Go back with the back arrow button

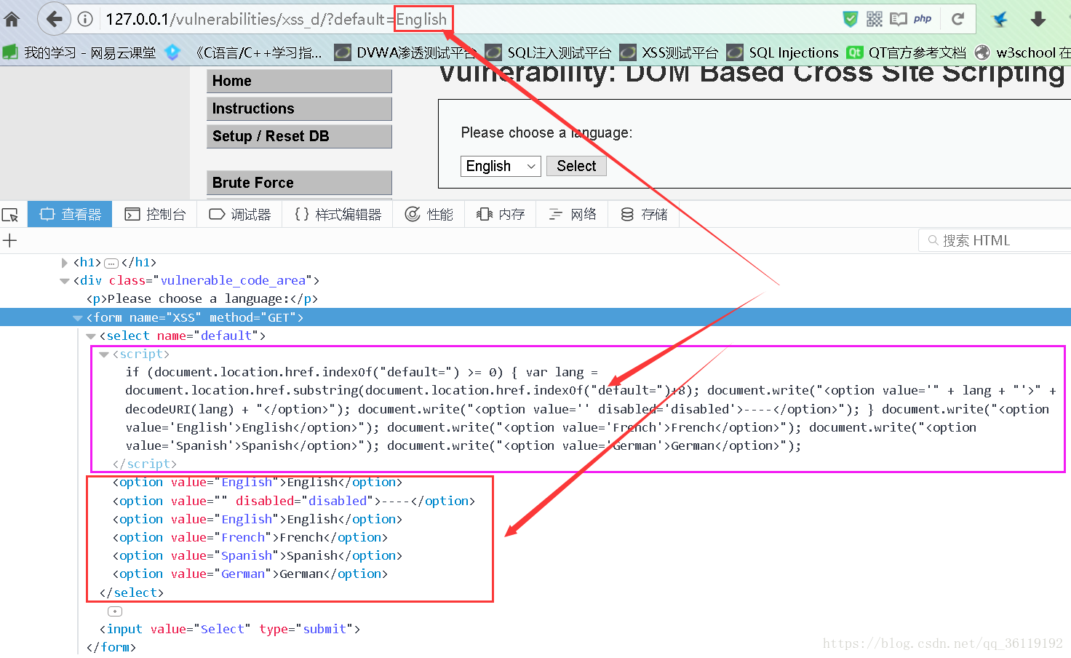(x=54, y=19)
